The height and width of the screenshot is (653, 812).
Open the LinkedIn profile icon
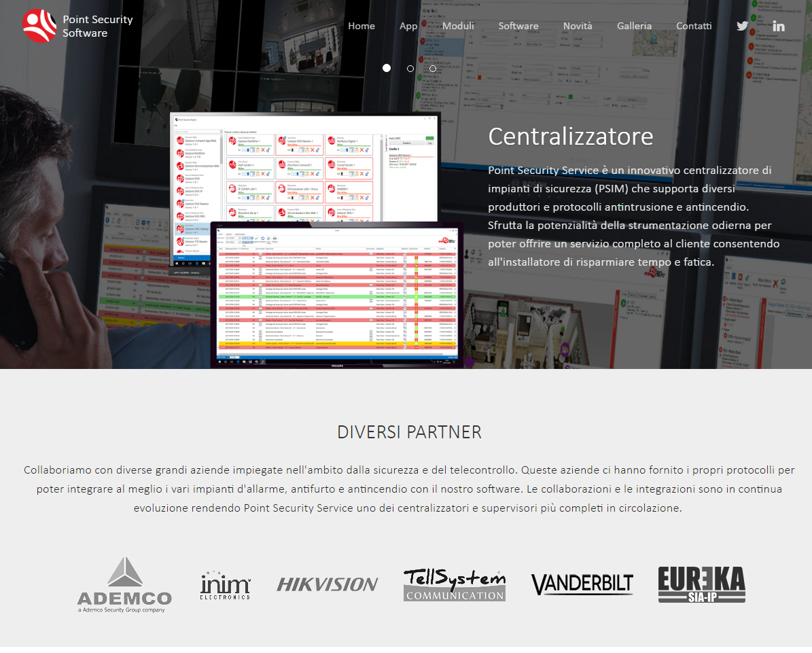click(x=779, y=26)
